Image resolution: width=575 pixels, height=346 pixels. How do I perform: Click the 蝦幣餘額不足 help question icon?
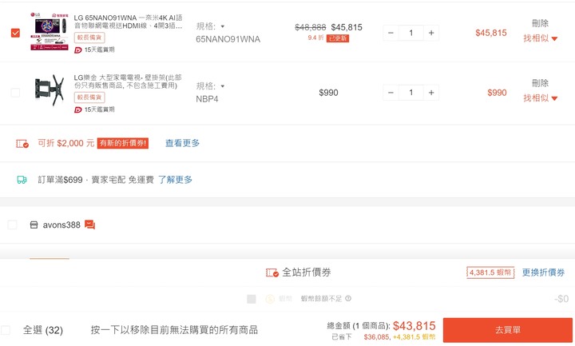tap(348, 298)
